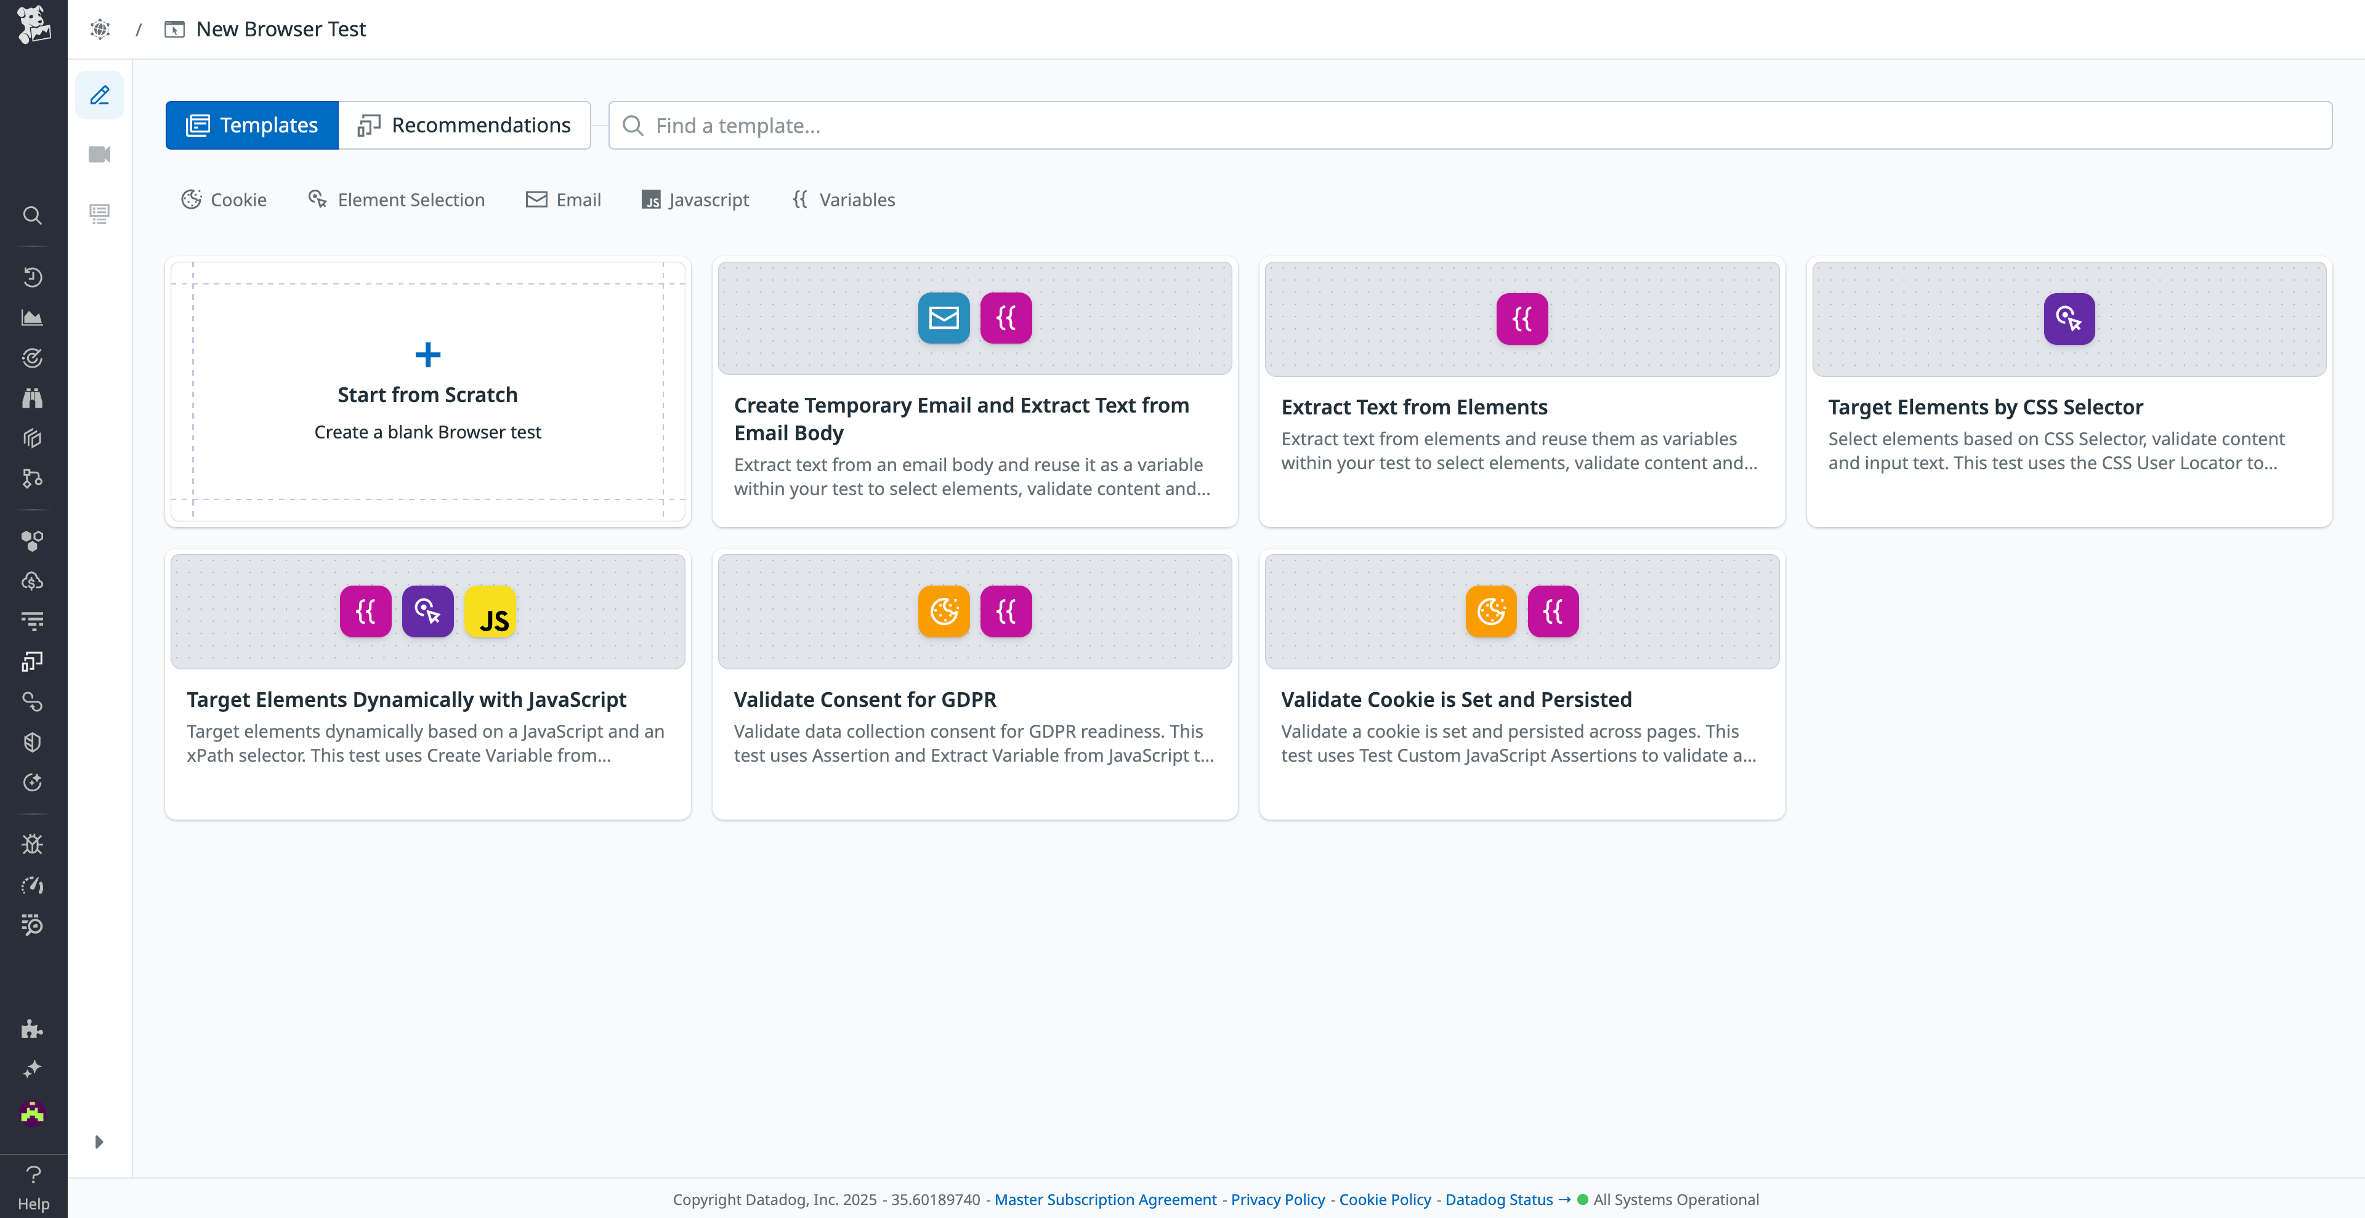Open the magnifier search in the sidebar
This screenshot has height=1218, width=2365.
pos(33,215)
